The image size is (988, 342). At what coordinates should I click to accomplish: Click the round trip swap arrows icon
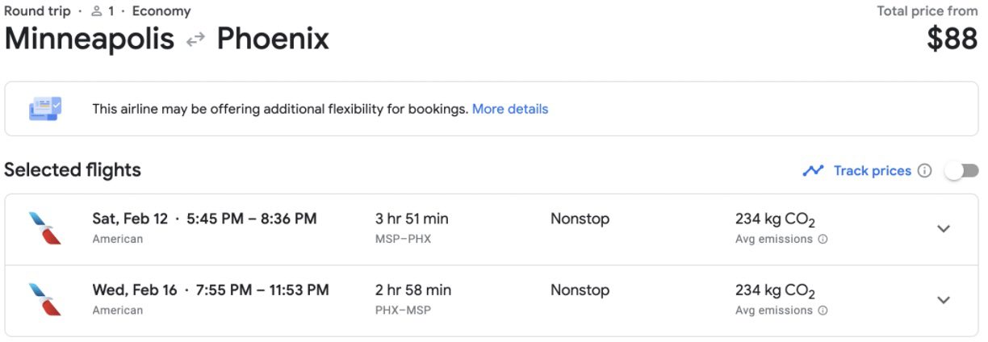[x=195, y=40]
